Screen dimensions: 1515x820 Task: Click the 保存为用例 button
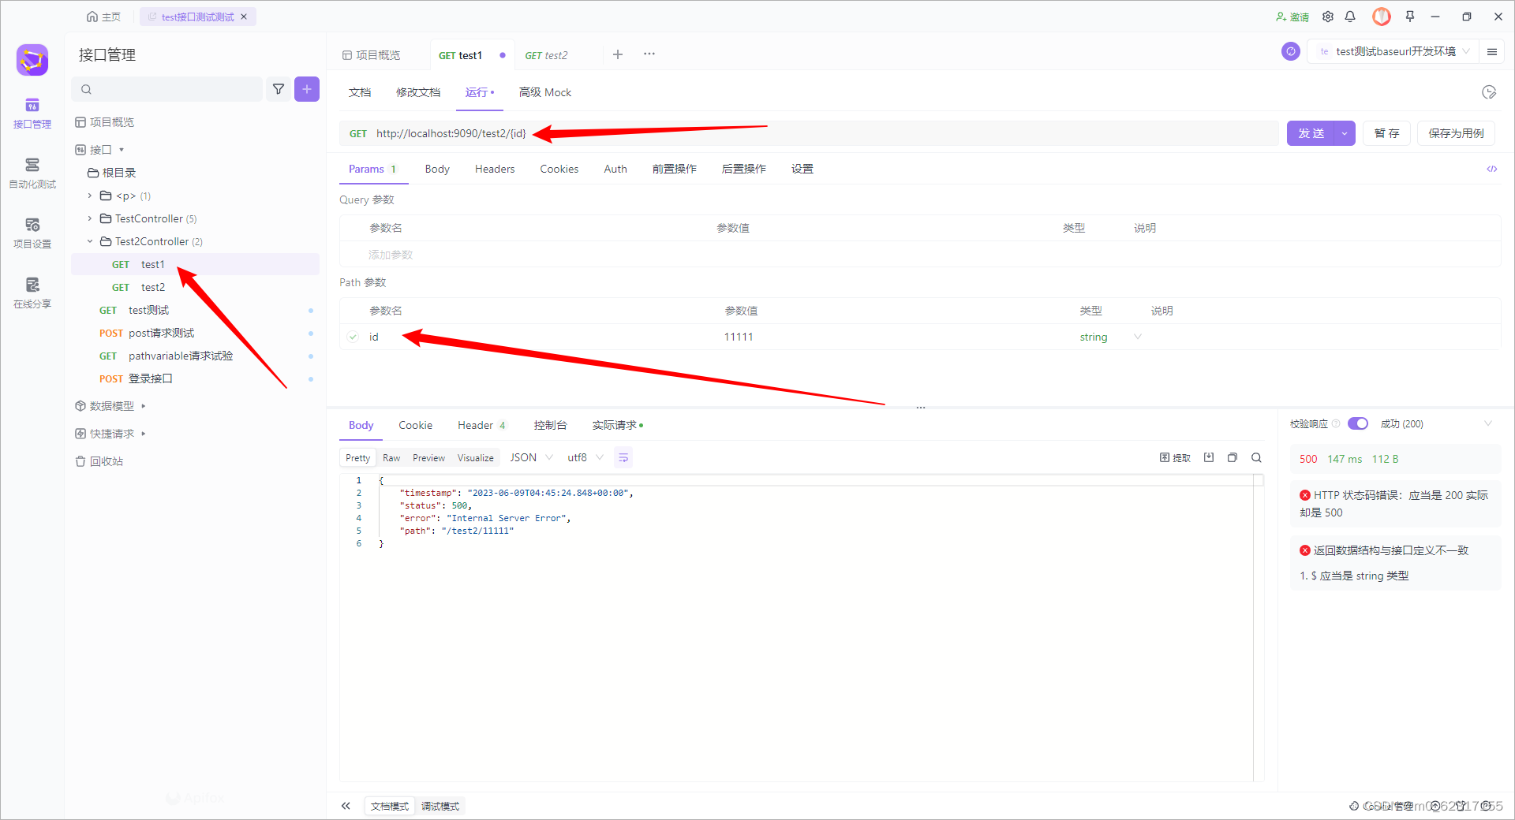click(x=1456, y=133)
